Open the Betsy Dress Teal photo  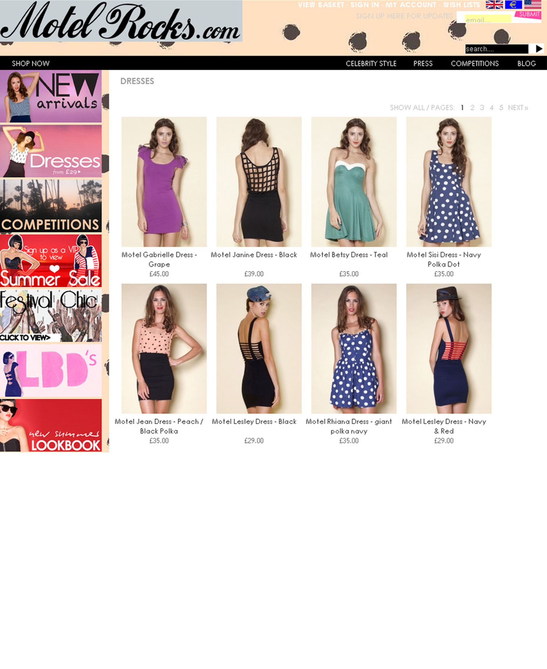click(x=354, y=182)
